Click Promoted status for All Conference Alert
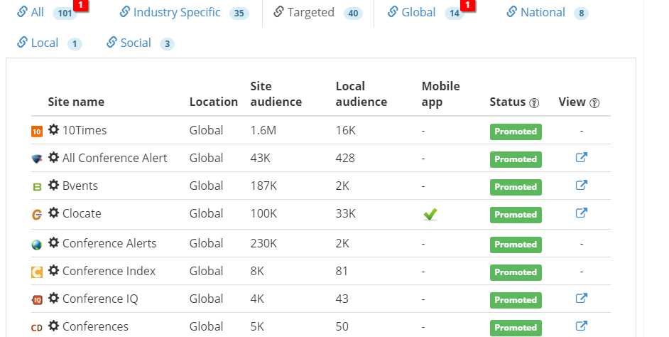This screenshot has height=337, width=669. 516,159
